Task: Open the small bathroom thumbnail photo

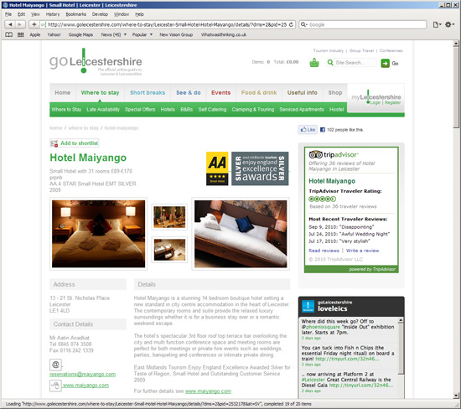Action: 169,250
